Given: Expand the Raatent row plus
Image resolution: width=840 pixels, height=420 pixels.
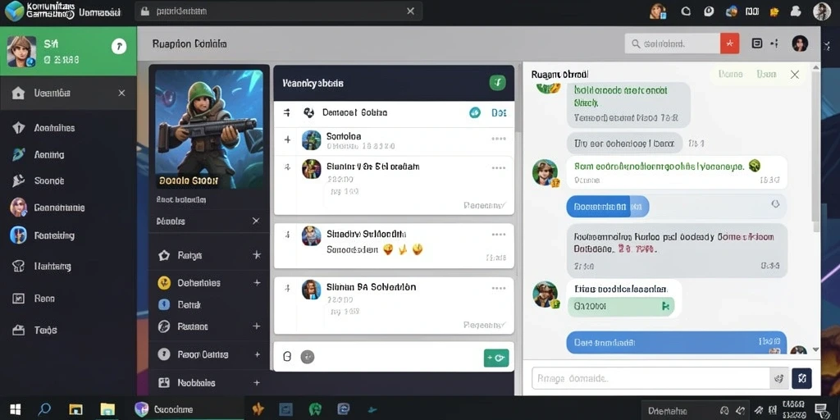Looking at the screenshot, I should 257,326.
